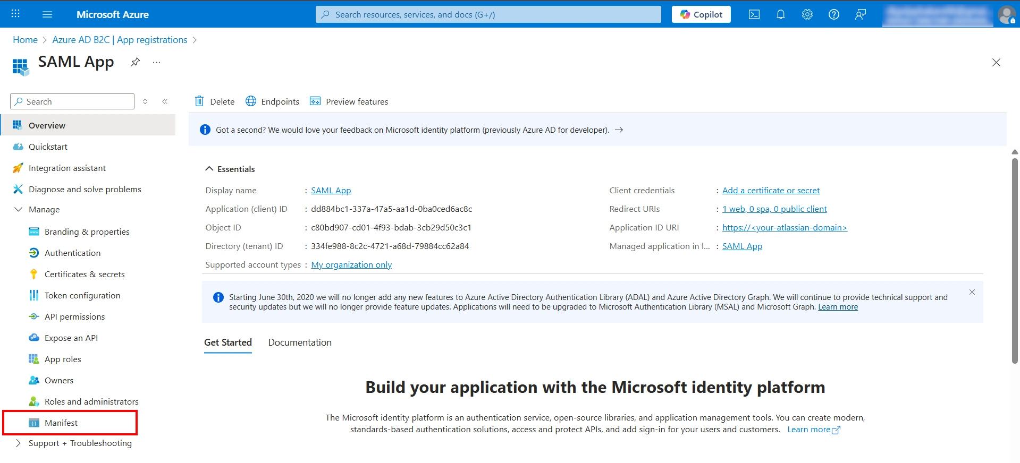Click the Owners people icon

34,380
